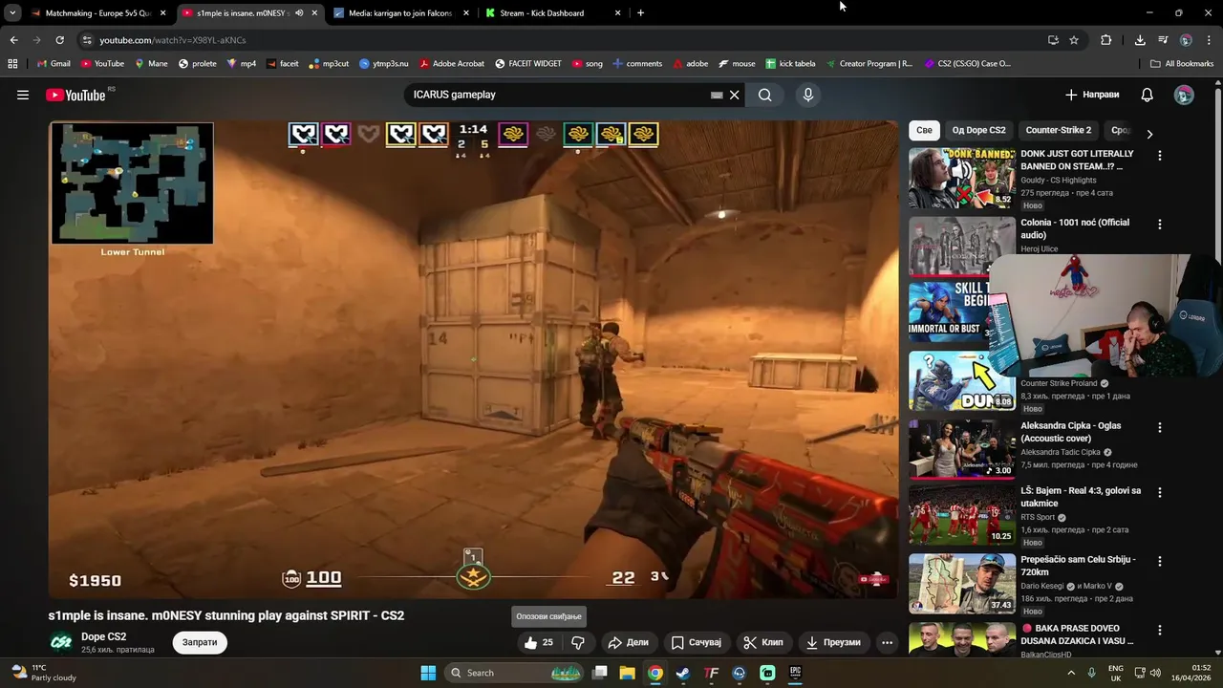Click the Дели share button
Screen dimensions: 1223x688
click(x=628, y=642)
